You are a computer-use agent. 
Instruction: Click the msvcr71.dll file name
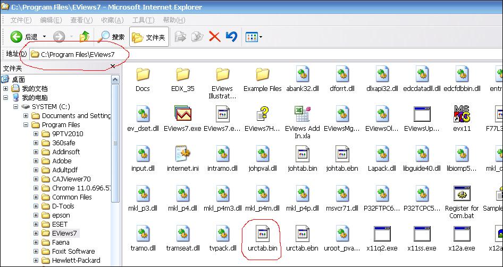point(342,208)
